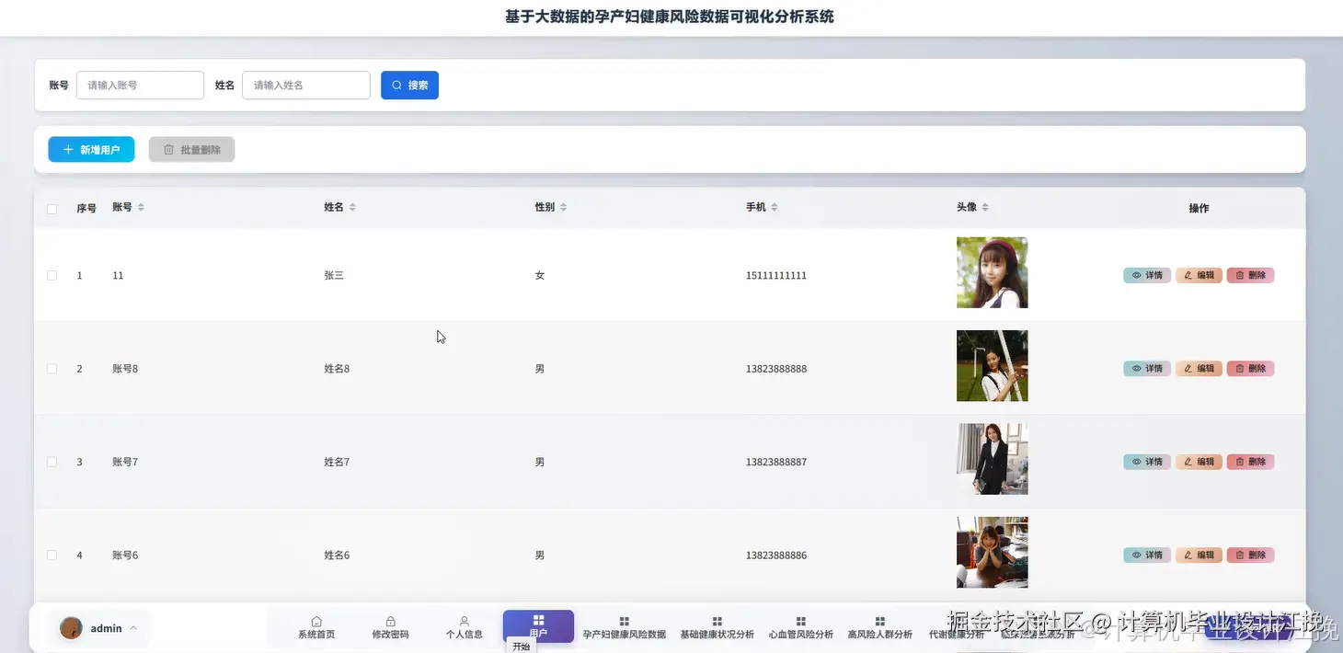View details eye icon for 账号7 row
This screenshot has height=653, width=1343.
pyautogui.click(x=1137, y=462)
